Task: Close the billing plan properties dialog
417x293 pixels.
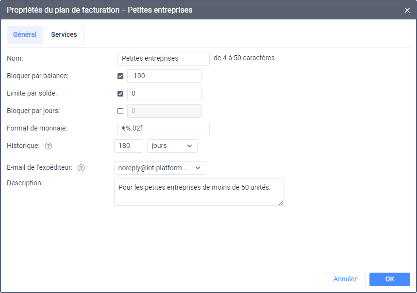Action: (x=407, y=10)
